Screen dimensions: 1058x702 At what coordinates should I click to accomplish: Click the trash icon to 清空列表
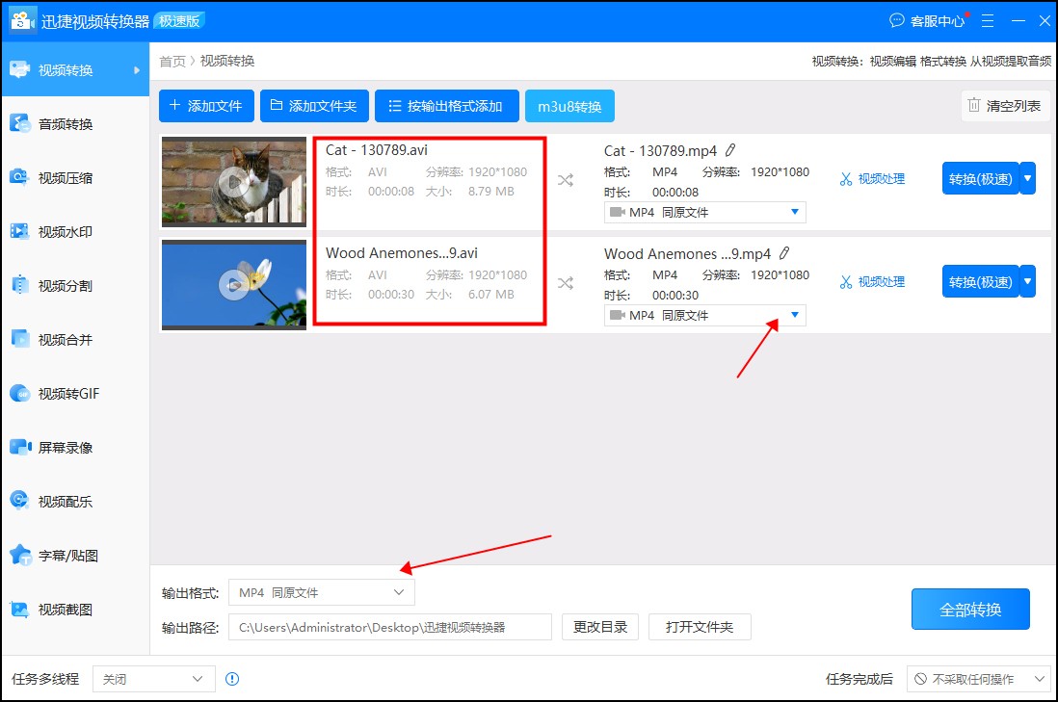pos(976,106)
